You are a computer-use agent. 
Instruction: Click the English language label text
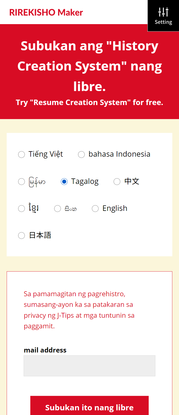(x=115, y=209)
